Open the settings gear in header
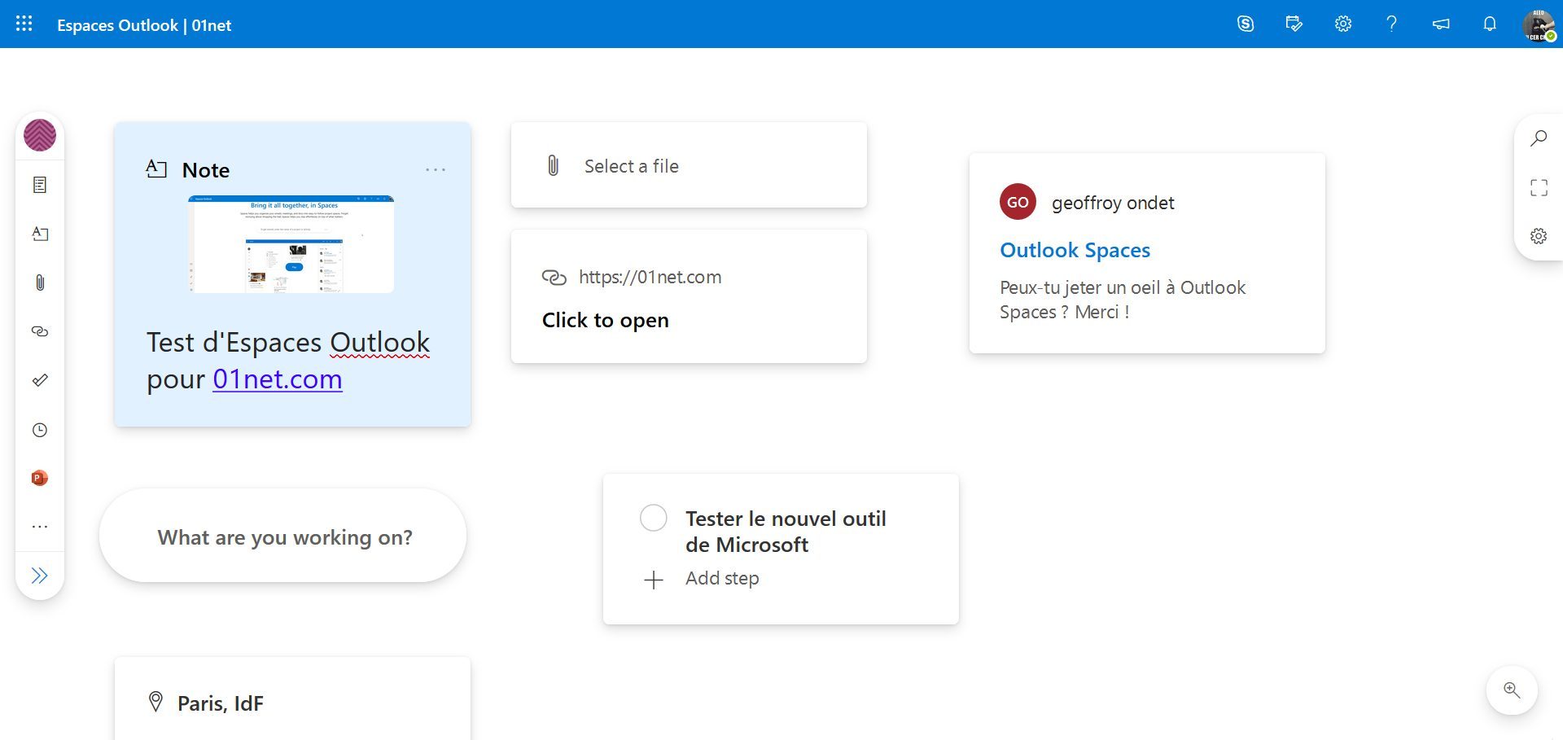This screenshot has height=740, width=1563. pos(1342,24)
